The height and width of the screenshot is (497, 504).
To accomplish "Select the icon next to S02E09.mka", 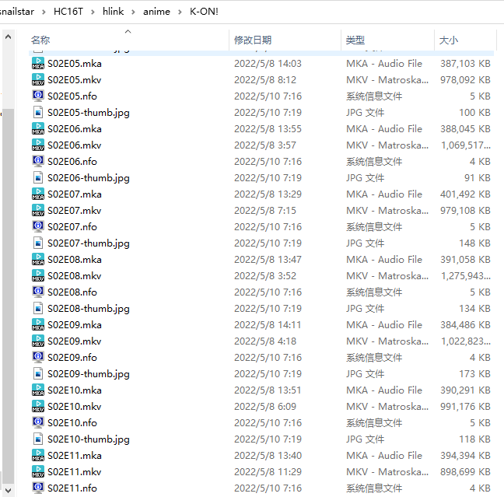I will click(x=38, y=324).
